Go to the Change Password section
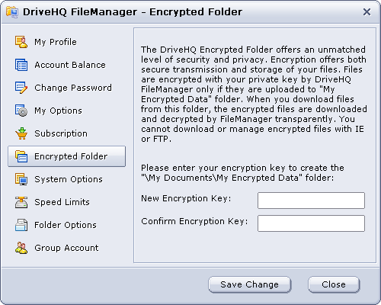 tap(73, 88)
